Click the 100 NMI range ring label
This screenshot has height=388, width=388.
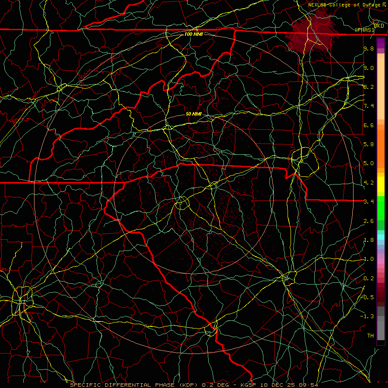pyautogui.click(x=194, y=34)
